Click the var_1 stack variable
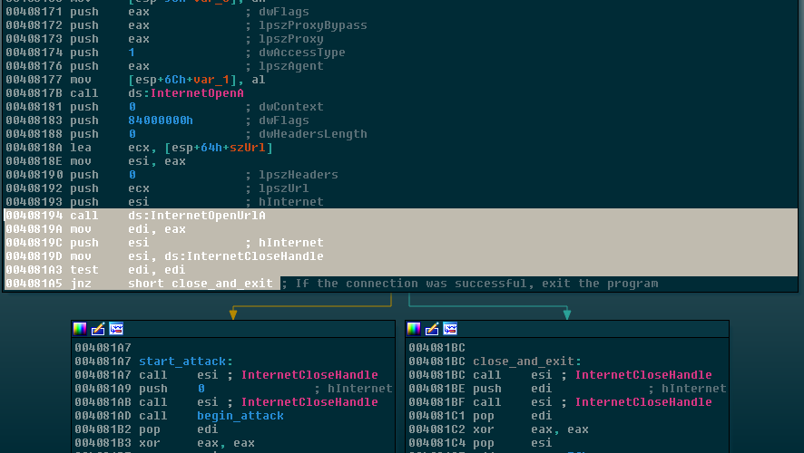804x453 pixels. pos(222,80)
